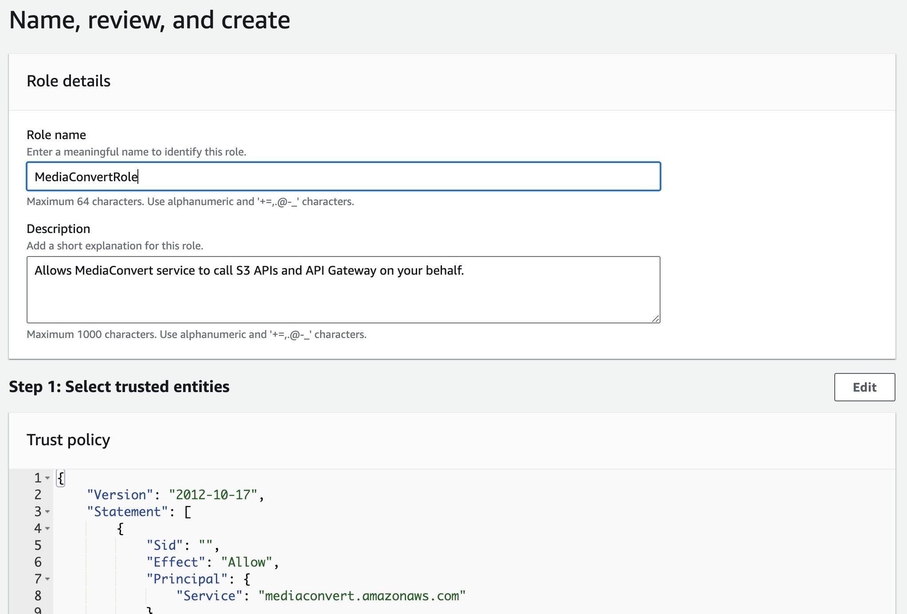Collapse the Statement array fold arrow

pos(47,512)
